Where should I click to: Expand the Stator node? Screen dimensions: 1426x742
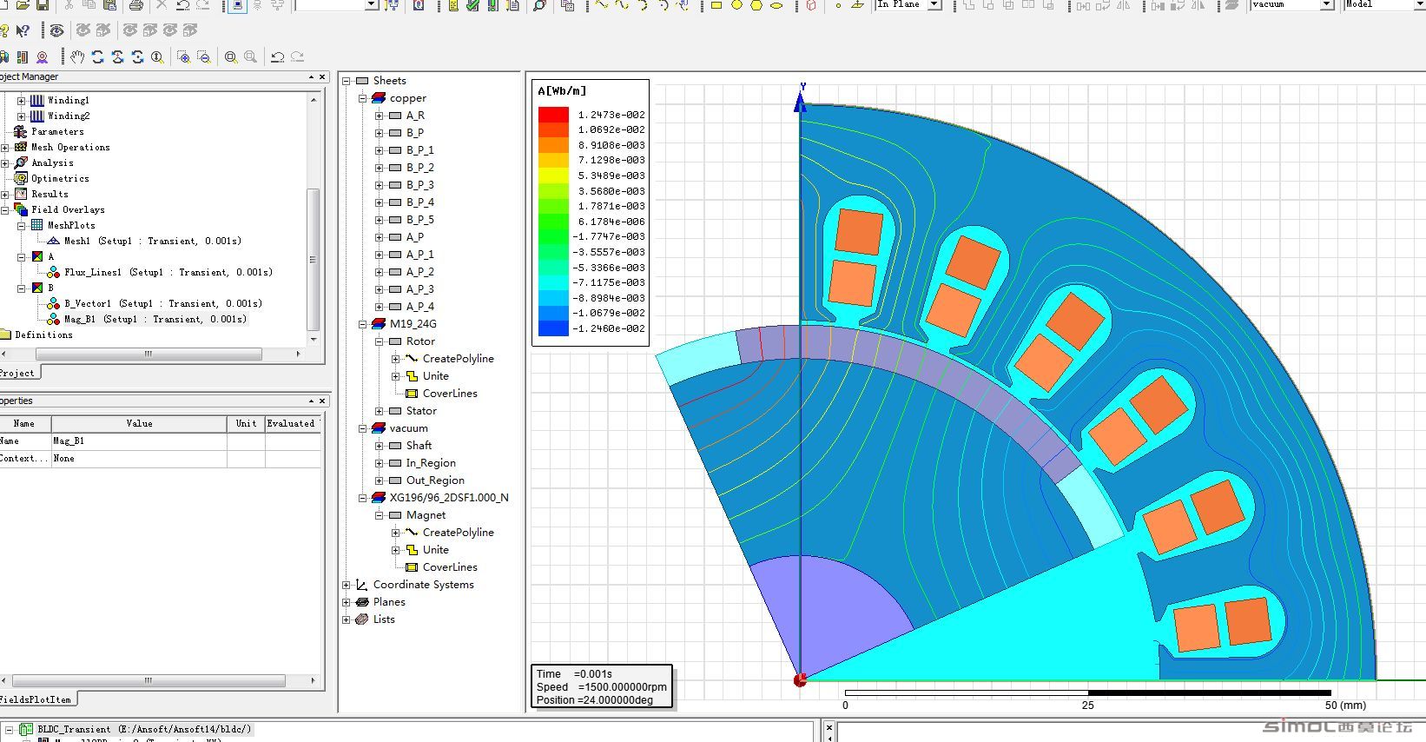[x=380, y=411]
